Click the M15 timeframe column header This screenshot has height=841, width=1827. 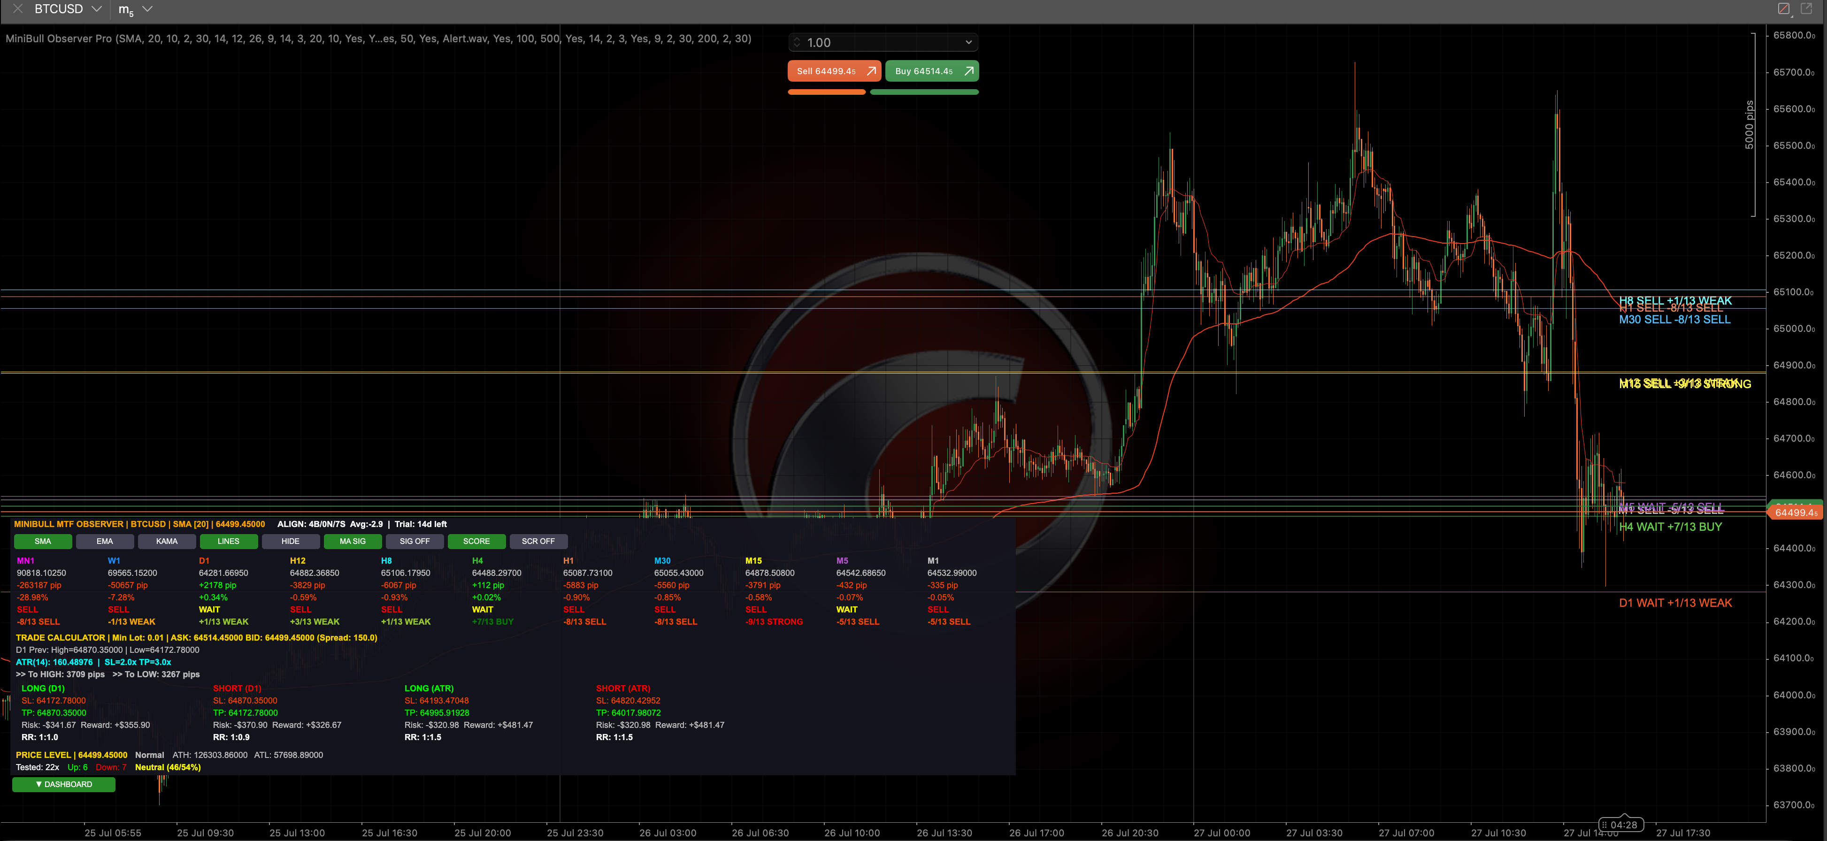coord(753,561)
